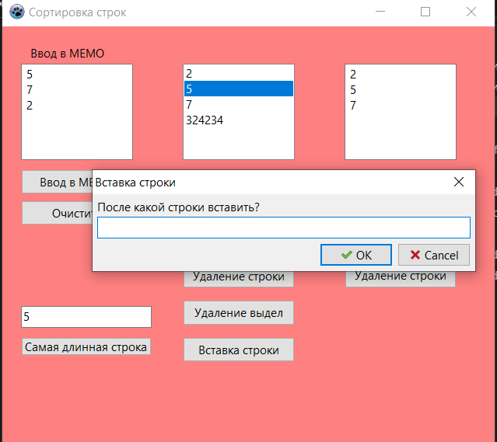Click Удаление строки under the middle list

[x=239, y=279]
